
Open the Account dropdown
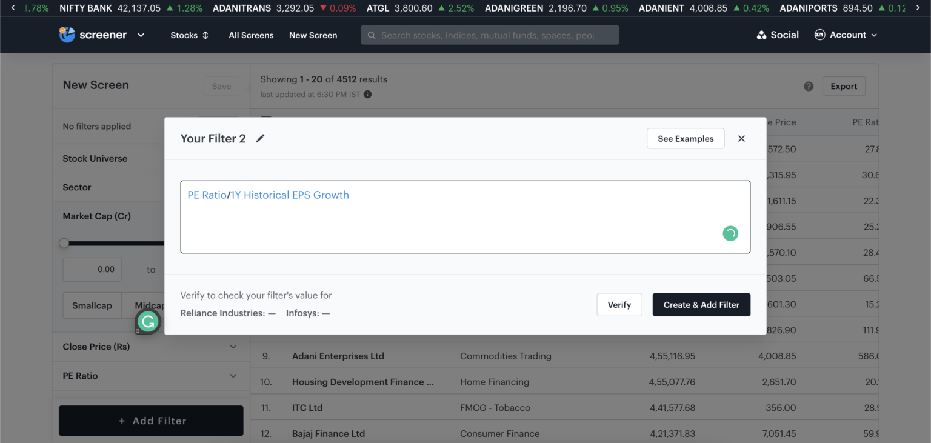pos(846,35)
